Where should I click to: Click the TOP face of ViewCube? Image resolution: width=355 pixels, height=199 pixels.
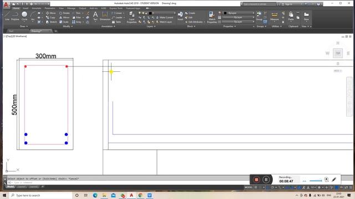tap(338, 53)
